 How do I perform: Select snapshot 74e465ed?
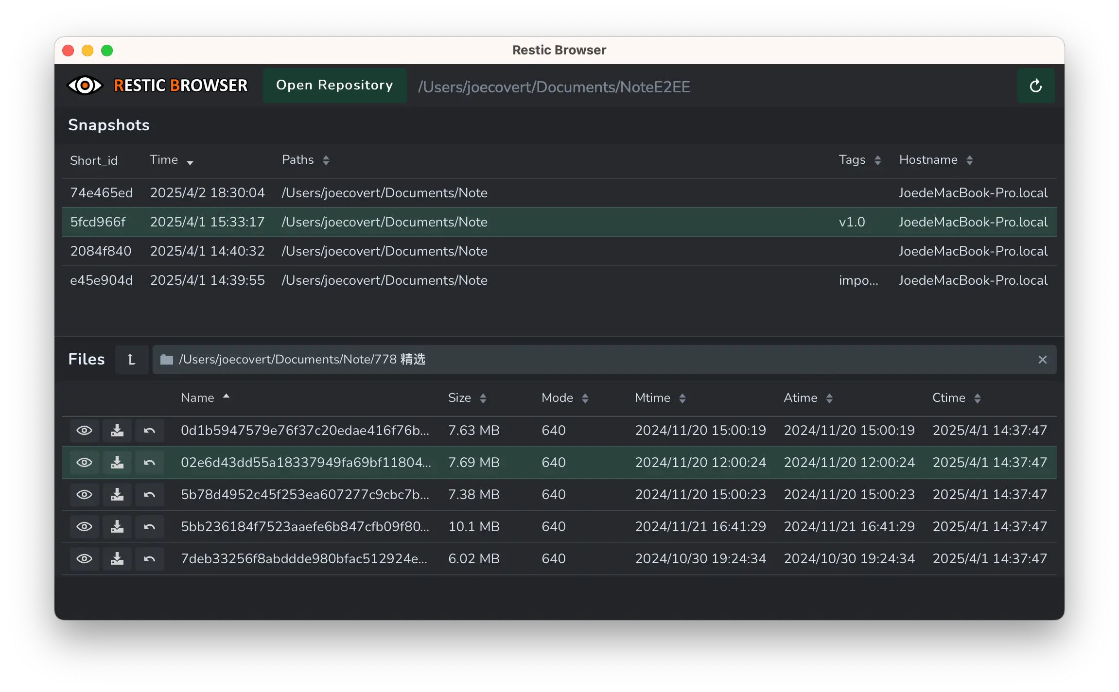[x=559, y=193]
